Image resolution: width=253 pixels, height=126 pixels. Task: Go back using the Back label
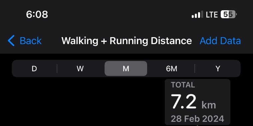tap(31, 41)
